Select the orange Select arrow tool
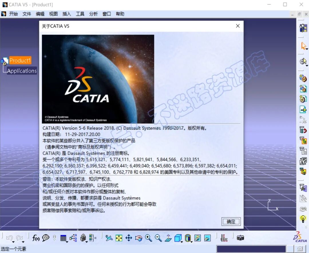Screen dimensions: 309x253 point(304,46)
